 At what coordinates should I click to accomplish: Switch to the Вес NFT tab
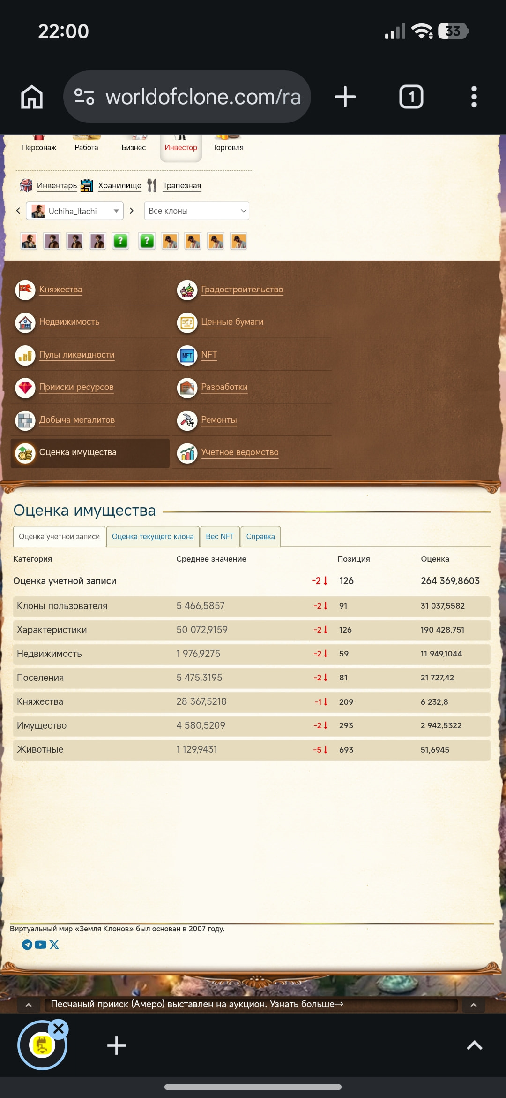point(220,536)
